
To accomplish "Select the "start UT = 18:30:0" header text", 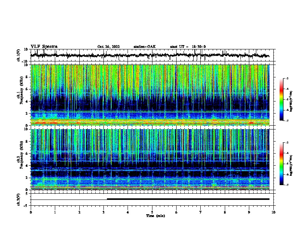I will 188,47.
